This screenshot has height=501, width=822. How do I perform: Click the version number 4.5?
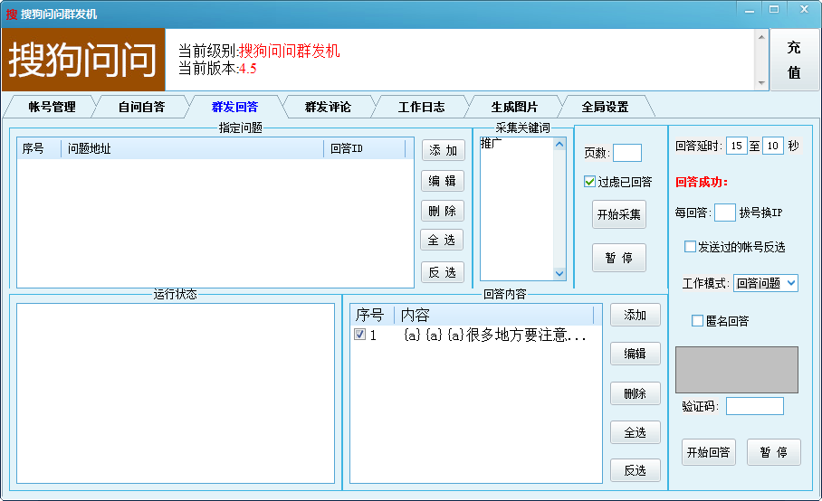click(x=247, y=69)
